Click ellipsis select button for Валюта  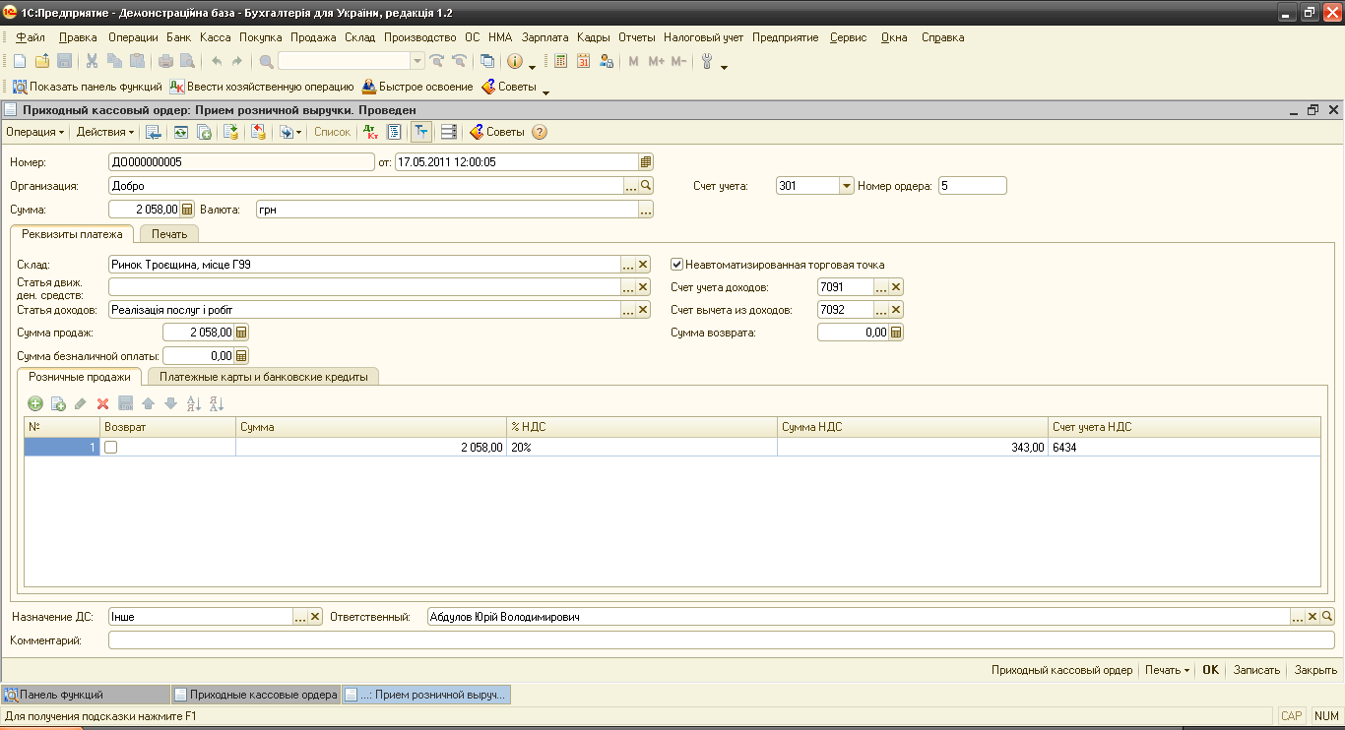[x=646, y=210]
